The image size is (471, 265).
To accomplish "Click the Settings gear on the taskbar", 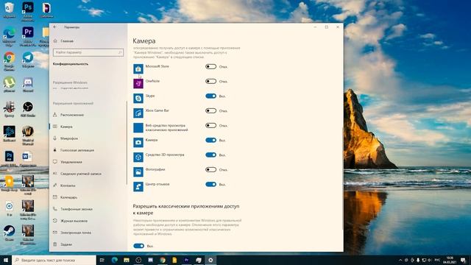I will (210, 260).
